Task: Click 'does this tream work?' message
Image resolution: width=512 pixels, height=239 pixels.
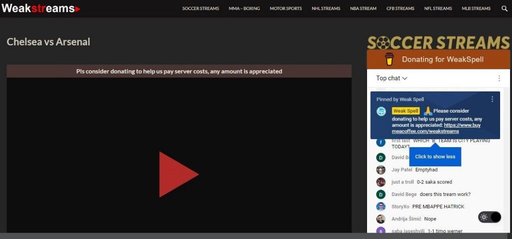Action: click(445, 194)
